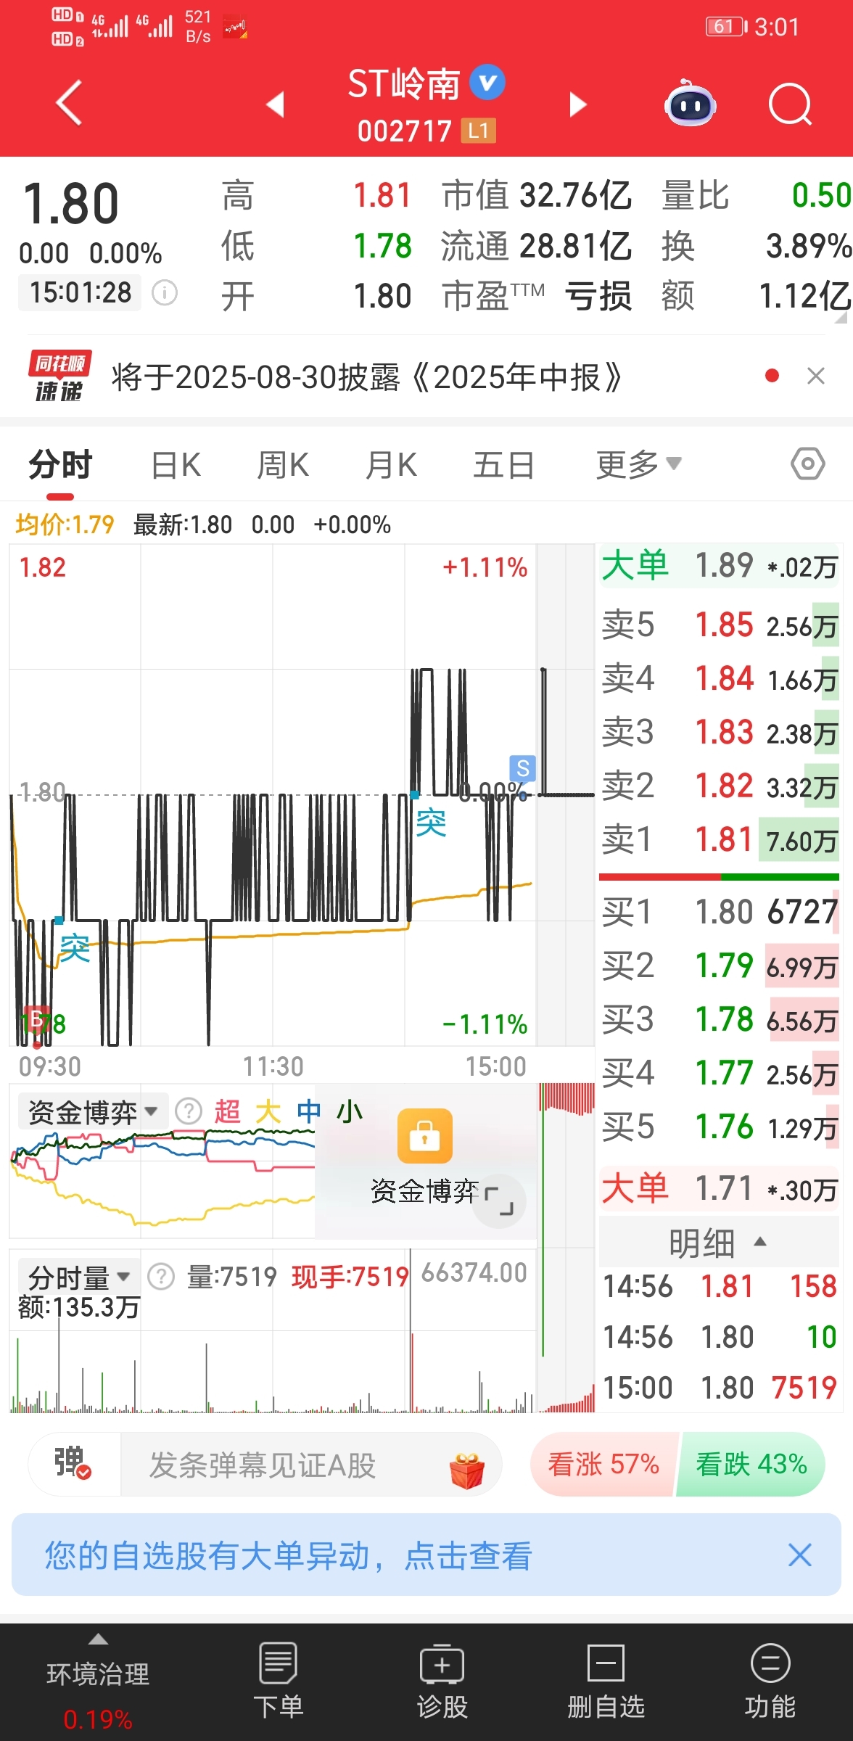Open the 资金博弈 indicator dropdown
The image size is (853, 1741).
point(93,1111)
